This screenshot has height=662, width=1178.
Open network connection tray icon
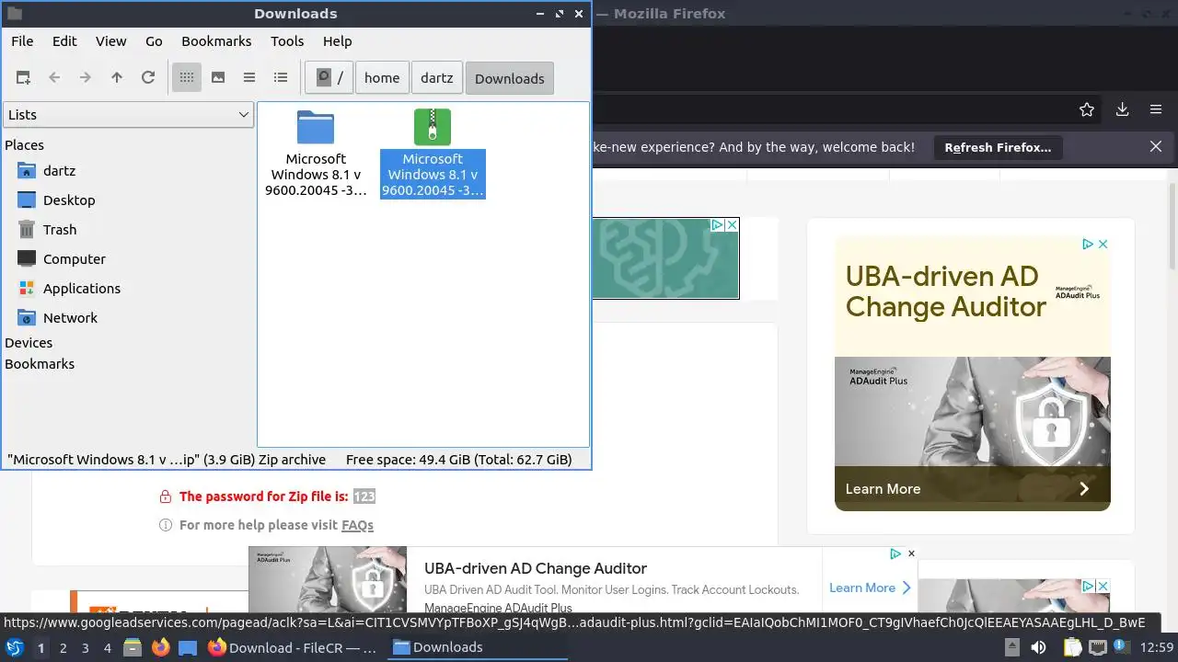tap(1097, 648)
